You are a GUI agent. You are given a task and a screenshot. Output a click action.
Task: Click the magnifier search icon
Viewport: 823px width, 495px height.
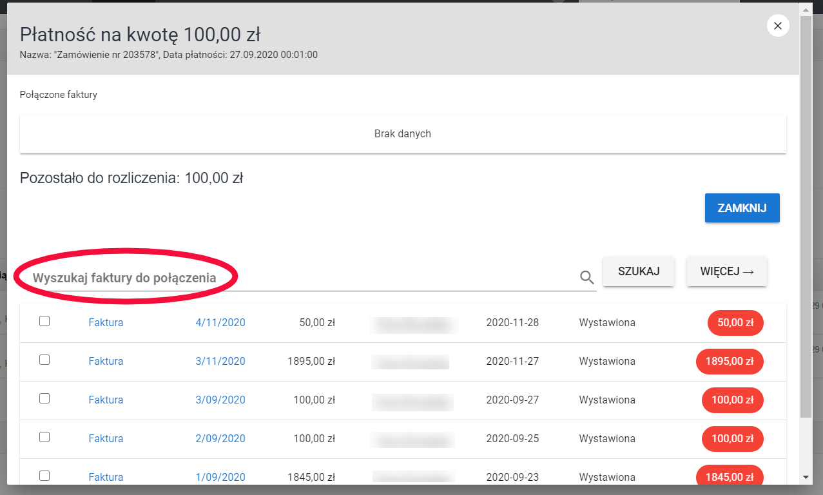pyautogui.click(x=586, y=277)
